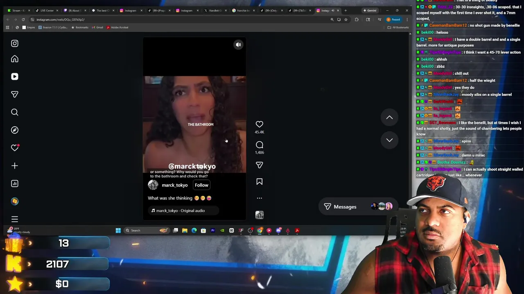This screenshot has height=294, width=524.
Task: Open the More hamburger menu
Action: pos(15,219)
